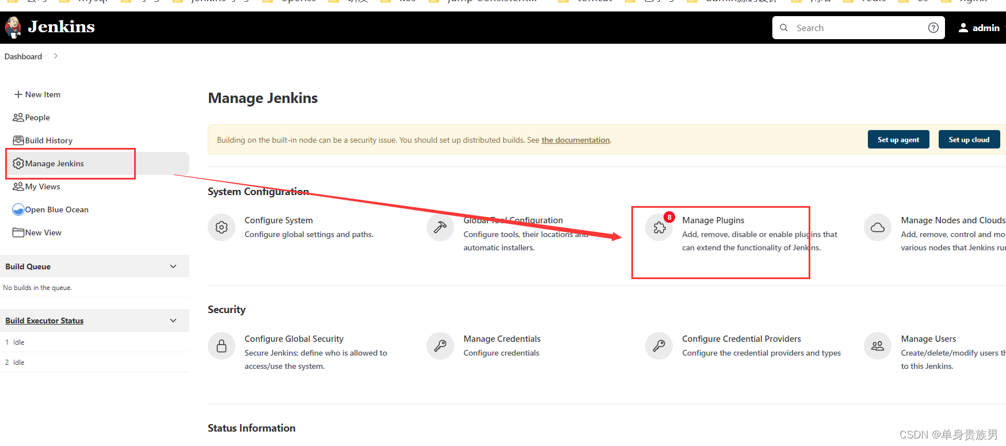Image resolution: width=1006 pixels, height=446 pixels.
Task: Open Manage Plugins
Action: pyautogui.click(x=713, y=220)
